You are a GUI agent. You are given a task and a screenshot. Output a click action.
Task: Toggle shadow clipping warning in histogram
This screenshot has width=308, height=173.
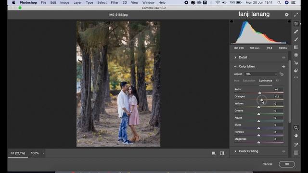coord(231,21)
